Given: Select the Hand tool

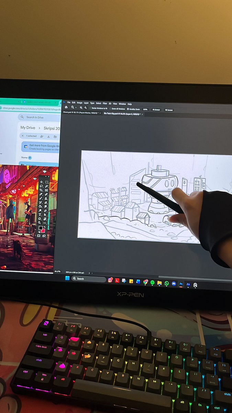Looking at the screenshot, I should 45,219.
